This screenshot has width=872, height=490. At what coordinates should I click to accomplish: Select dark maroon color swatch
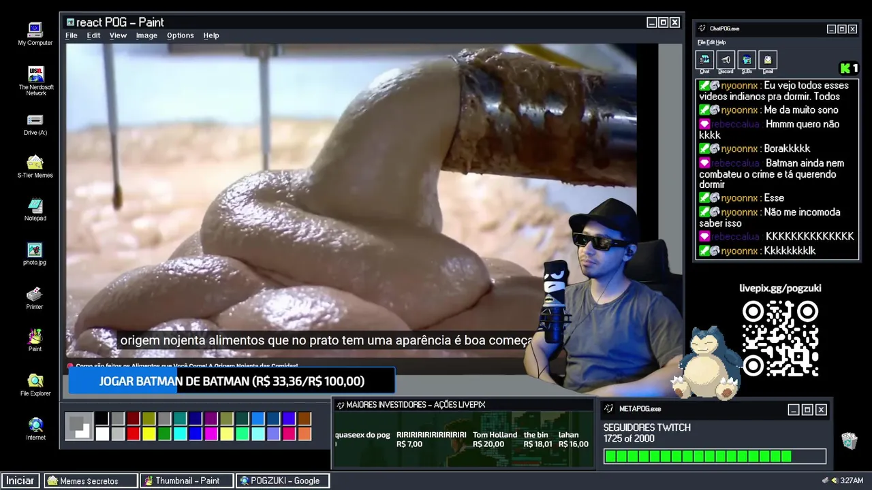click(134, 419)
